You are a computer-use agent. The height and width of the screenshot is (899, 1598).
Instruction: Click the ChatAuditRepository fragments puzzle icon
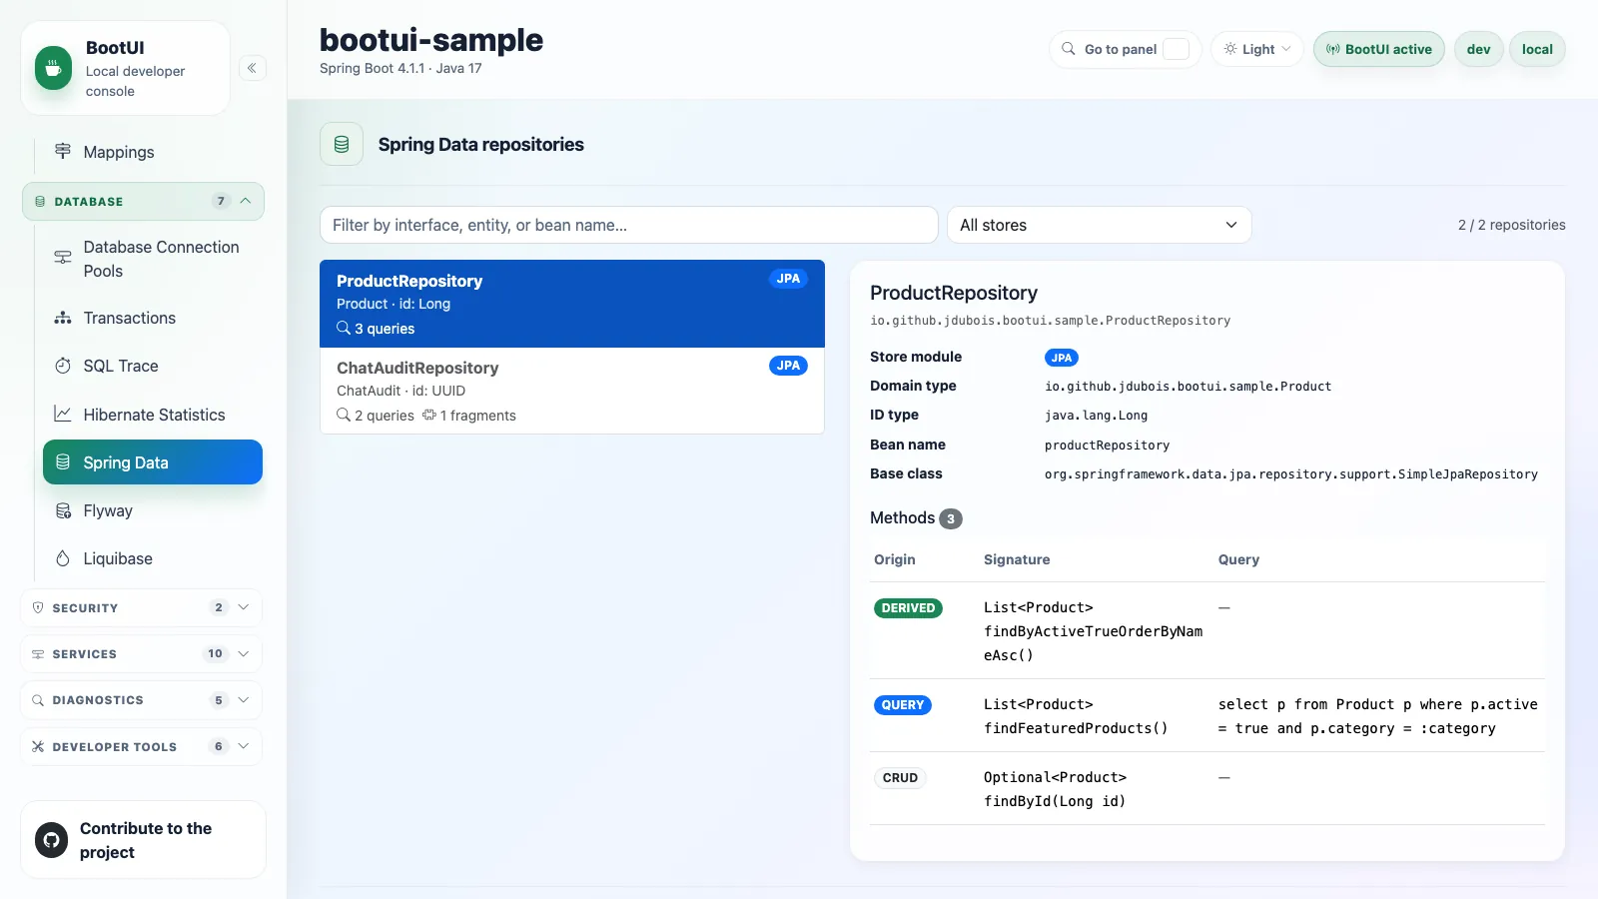coord(429,415)
